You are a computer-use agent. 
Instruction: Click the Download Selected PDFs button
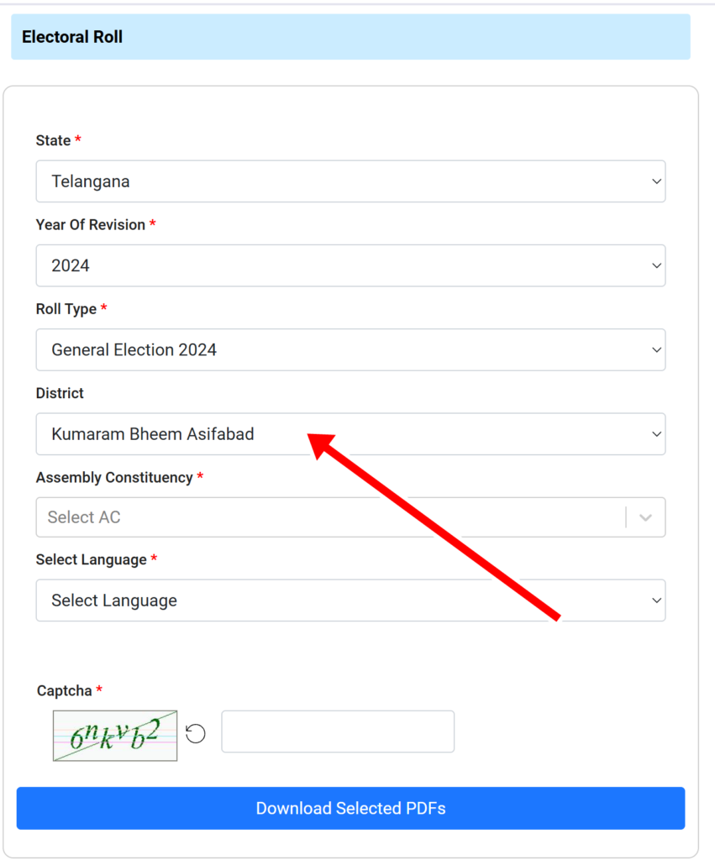pos(350,809)
